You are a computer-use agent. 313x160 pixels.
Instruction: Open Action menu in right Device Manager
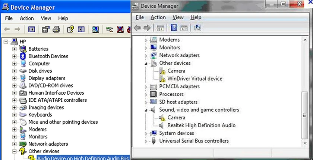(x=158, y=17)
